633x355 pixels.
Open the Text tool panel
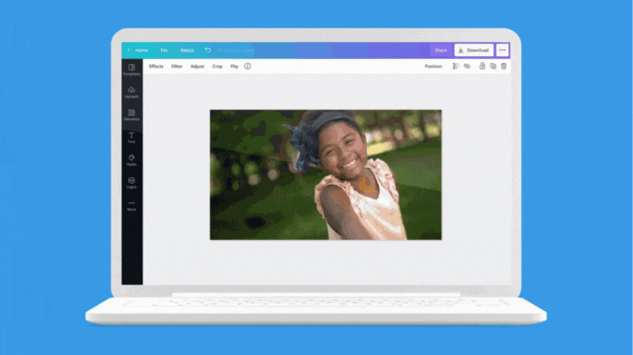pyautogui.click(x=131, y=138)
